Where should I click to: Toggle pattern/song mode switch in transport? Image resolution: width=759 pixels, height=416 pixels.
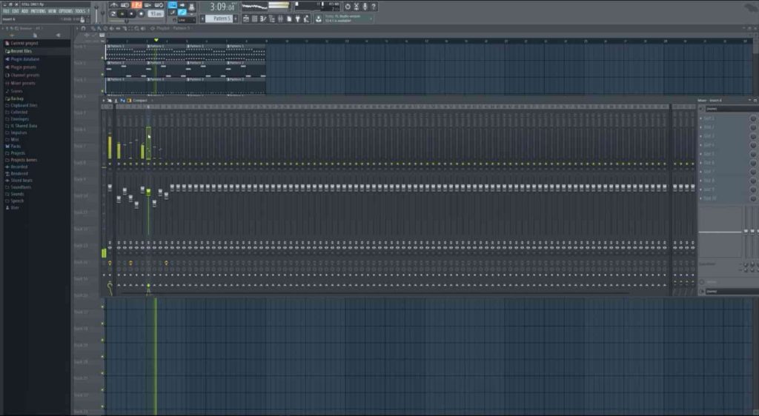click(x=113, y=14)
